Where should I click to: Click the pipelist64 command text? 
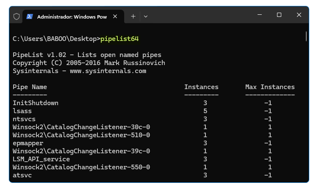(119, 39)
